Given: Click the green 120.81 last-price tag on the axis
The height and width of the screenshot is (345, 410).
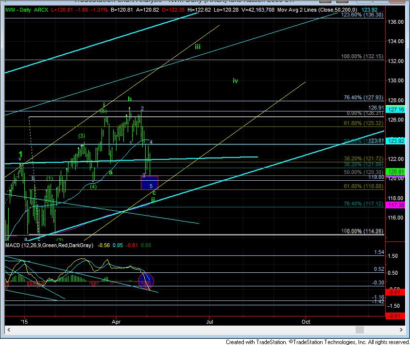Looking at the screenshot, I should (396, 172).
